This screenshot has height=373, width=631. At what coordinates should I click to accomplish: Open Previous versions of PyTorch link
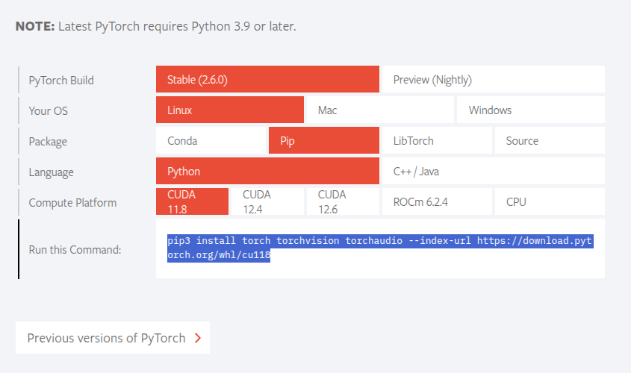(113, 338)
